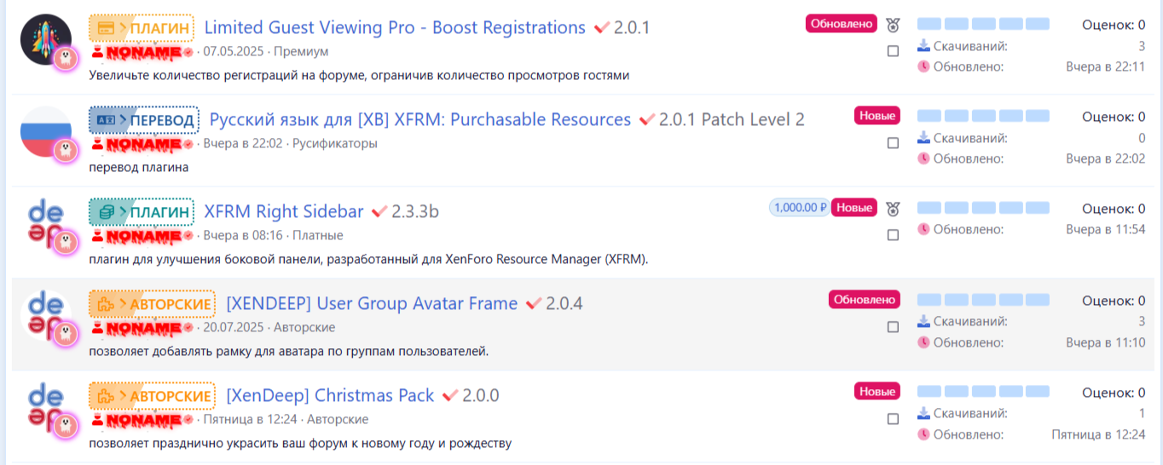Click the download icon in User Group Avatar Frame row
Viewport: 1163px width, 465px height.
pyautogui.click(x=923, y=322)
